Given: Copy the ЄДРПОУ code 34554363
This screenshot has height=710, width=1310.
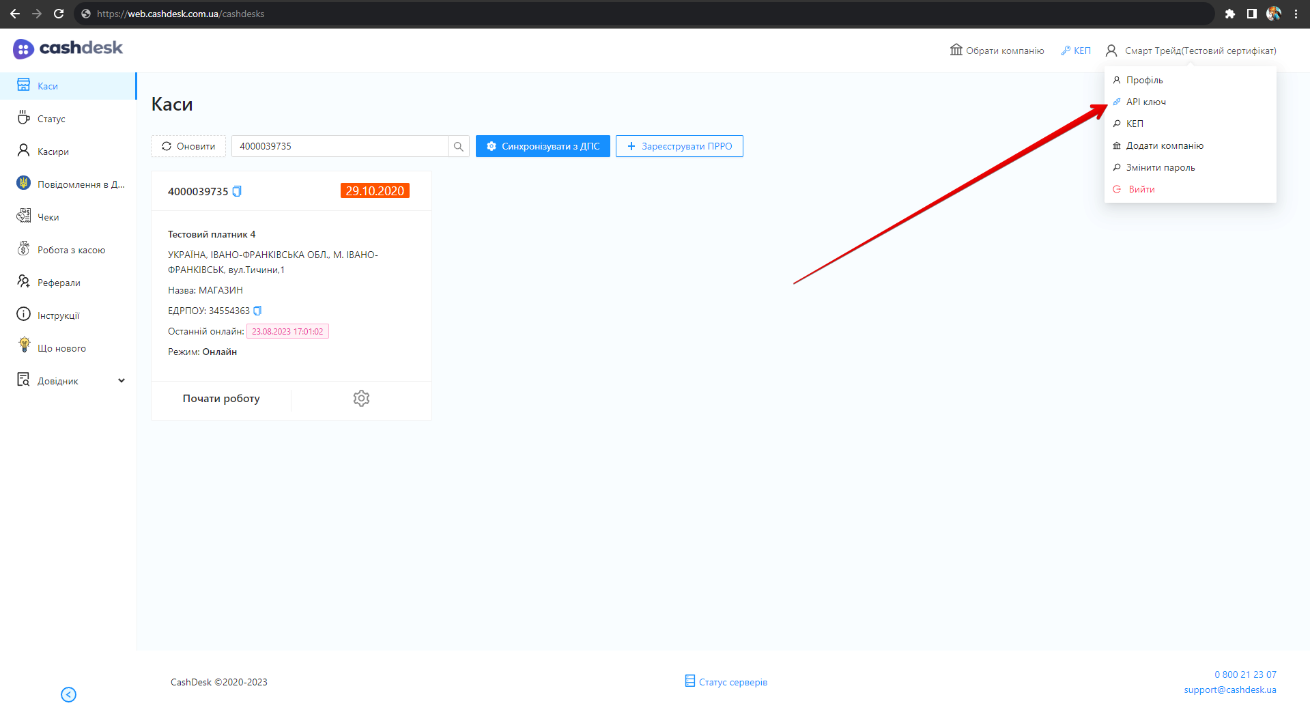Looking at the screenshot, I should 257,311.
